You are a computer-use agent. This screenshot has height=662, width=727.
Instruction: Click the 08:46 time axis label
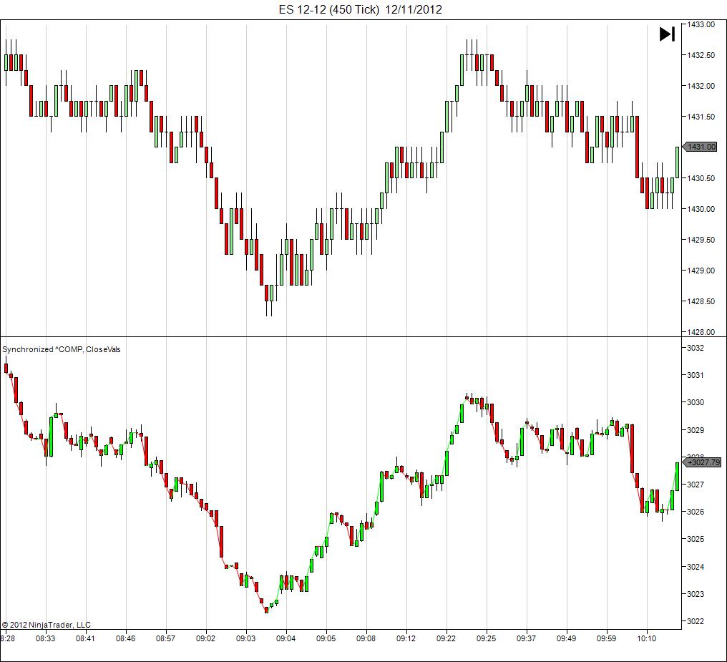click(126, 638)
